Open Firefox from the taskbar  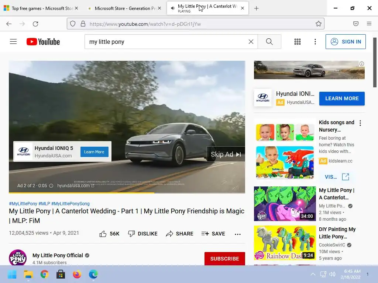click(77, 274)
